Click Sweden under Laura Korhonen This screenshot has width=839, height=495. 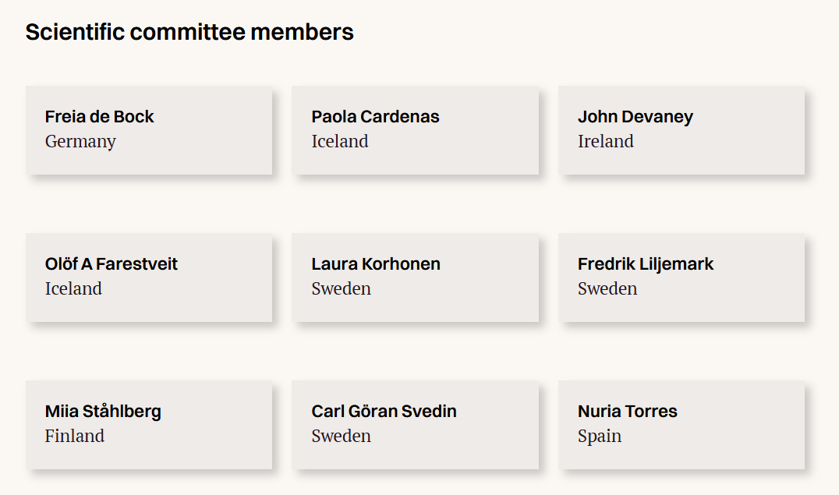tap(341, 289)
